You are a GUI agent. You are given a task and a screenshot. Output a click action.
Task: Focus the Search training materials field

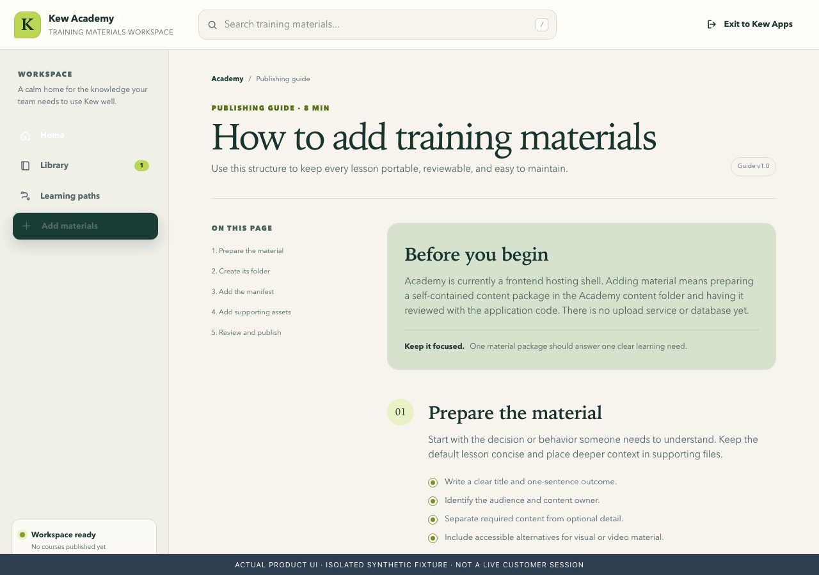[x=378, y=25]
